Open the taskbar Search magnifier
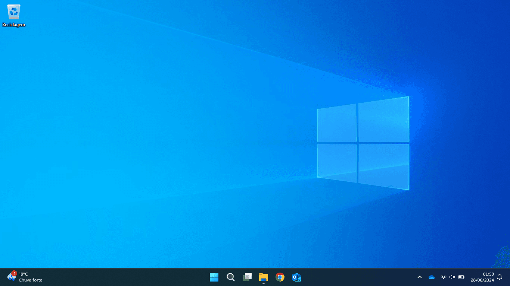Screen dimensions: 510x286 (x=231, y=277)
